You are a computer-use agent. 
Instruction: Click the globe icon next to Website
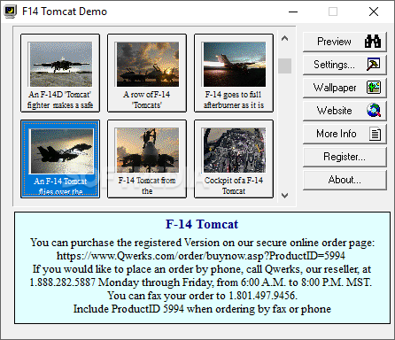(x=374, y=111)
